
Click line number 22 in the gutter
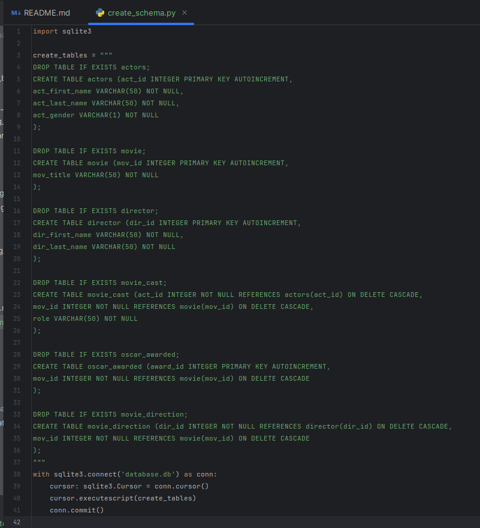[x=16, y=283]
